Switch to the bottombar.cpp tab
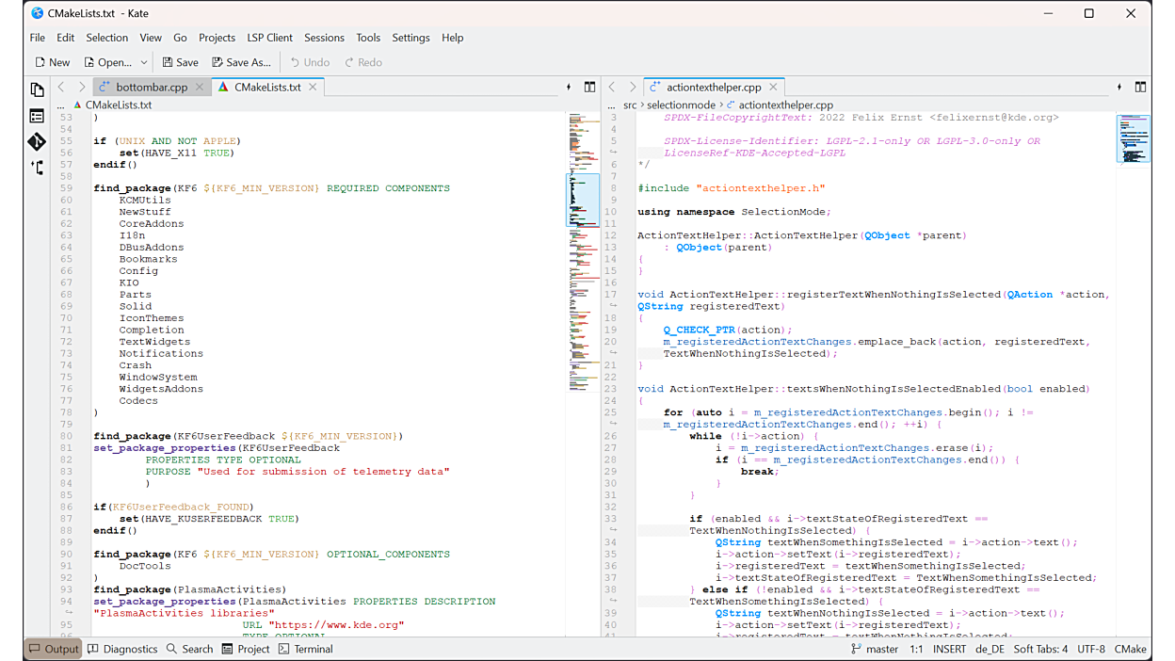Viewport: 1175px width, 661px height. (151, 87)
